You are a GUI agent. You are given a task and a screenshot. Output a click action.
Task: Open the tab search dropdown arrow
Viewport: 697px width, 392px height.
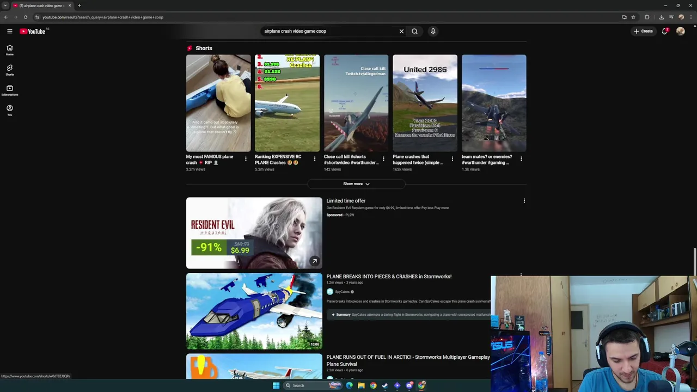pyautogui.click(x=5, y=5)
